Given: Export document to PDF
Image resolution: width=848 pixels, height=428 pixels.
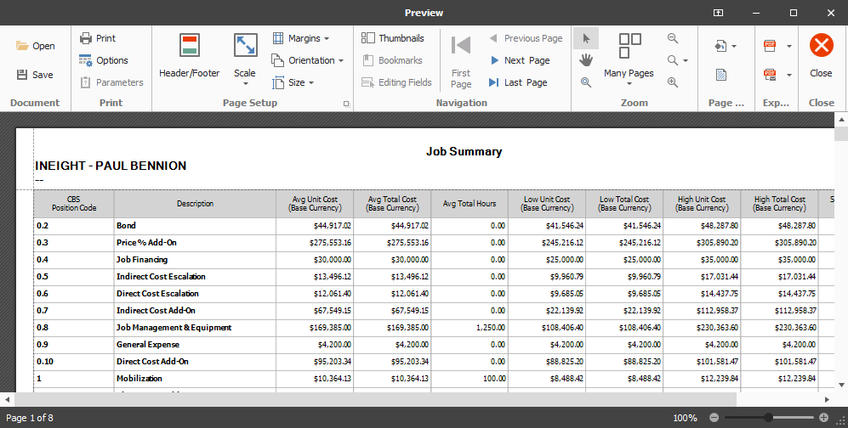Looking at the screenshot, I should [x=771, y=46].
